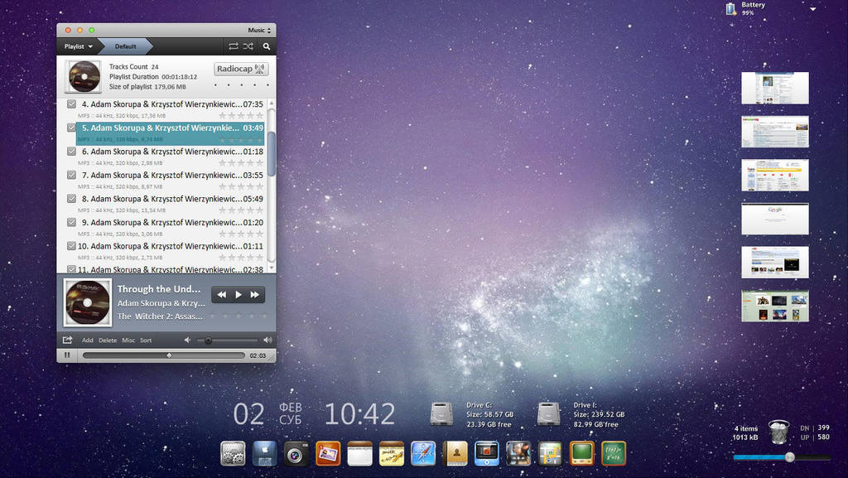The height and width of the screenshot is (478, 848).
Task: Click the track seek progress bar
Action: [163, 355]
